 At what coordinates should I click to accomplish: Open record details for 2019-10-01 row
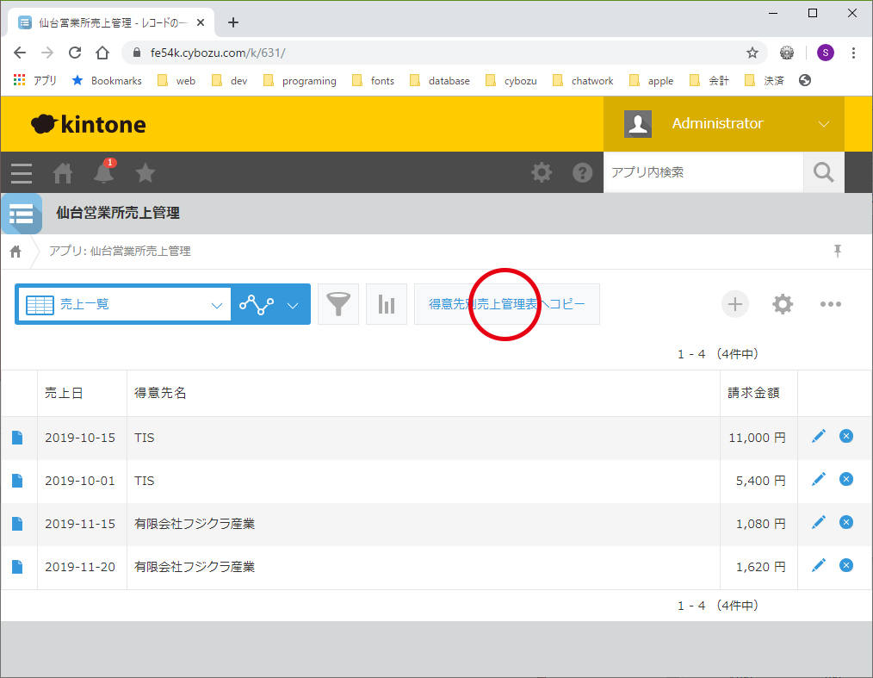tap(17, 481)
